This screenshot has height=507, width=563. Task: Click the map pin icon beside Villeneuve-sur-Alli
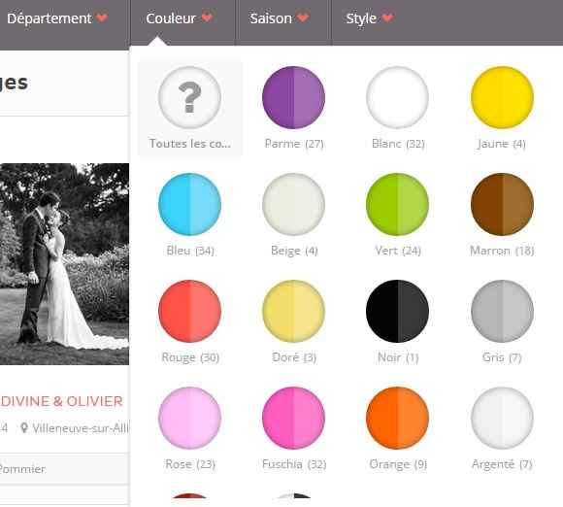(x=24, y=428)
